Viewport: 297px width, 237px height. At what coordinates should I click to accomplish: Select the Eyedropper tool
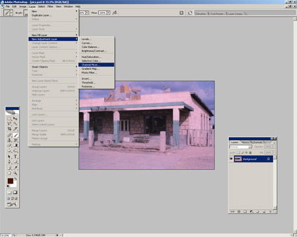point(15,168)
